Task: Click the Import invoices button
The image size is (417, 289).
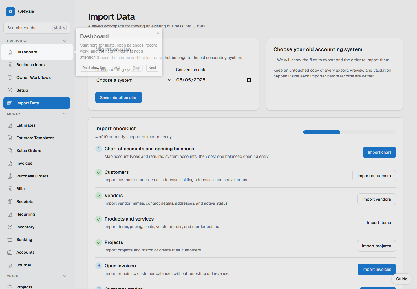Action: [377, 269]
